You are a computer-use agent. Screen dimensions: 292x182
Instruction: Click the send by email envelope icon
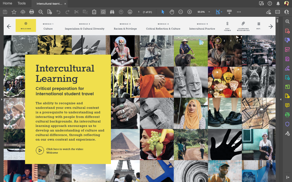[277, 12]
